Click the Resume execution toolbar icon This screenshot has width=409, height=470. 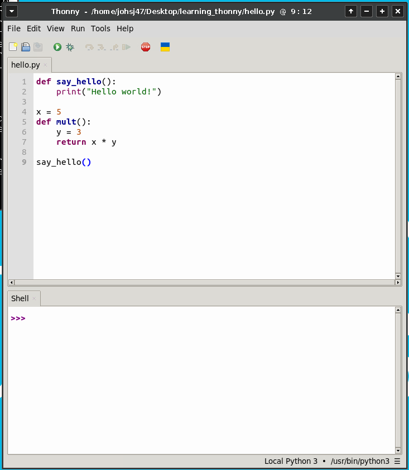pos(127,47)
